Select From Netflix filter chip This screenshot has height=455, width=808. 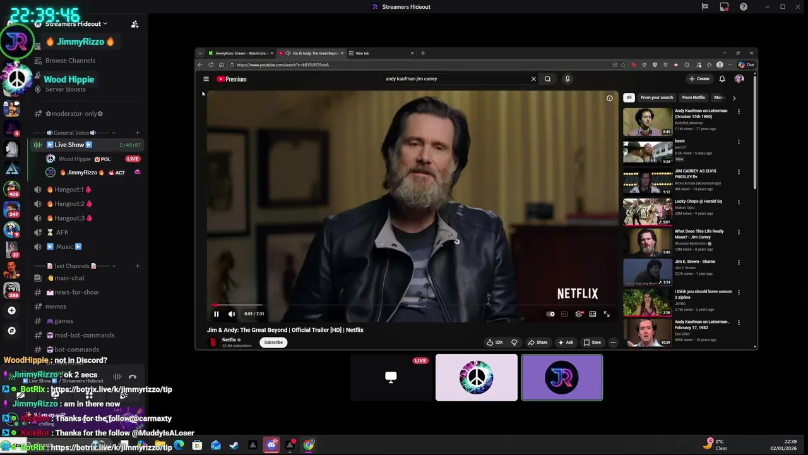click(x=693, y=98)
